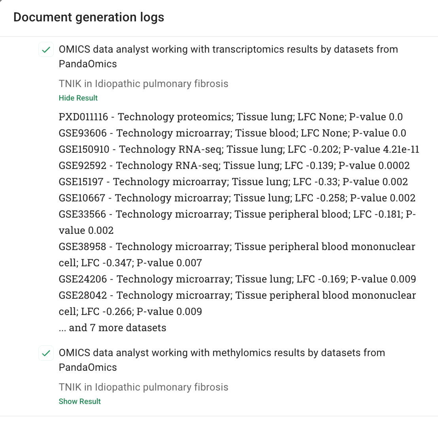Click the PXD011116 proteomics dataset line
Viewport: 438px width, 436px height.
pos(230,117)
